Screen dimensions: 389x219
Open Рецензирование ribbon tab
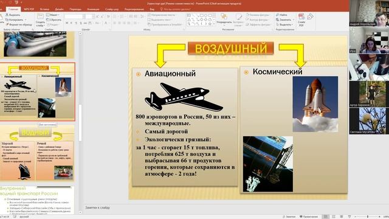click(134, 9)
